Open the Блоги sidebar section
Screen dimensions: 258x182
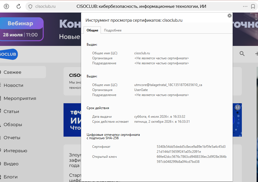point(10,177)
